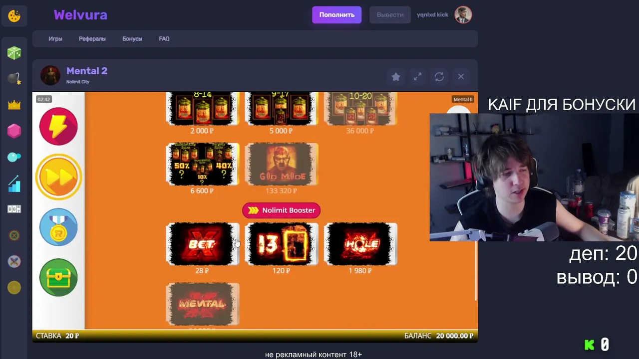Image resolution: width=639 pixels, height=359 pixels.
Task: Buy the 9-17 bonus for 5 000 ₽
Action: pyautogui.click(x=282, y=108)
